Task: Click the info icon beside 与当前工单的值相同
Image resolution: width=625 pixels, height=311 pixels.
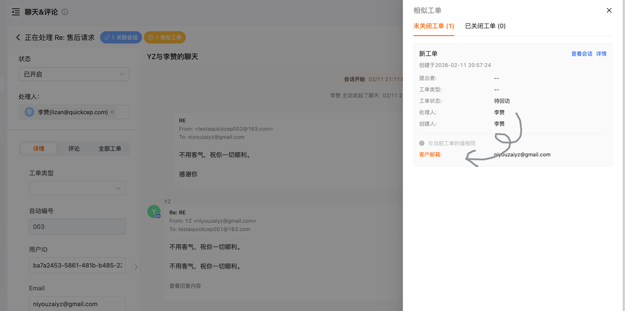Action: click(422, 143)
